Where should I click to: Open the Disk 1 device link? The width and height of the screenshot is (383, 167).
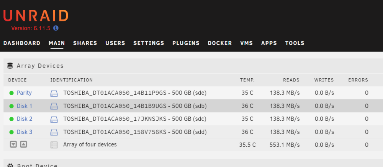25,106
